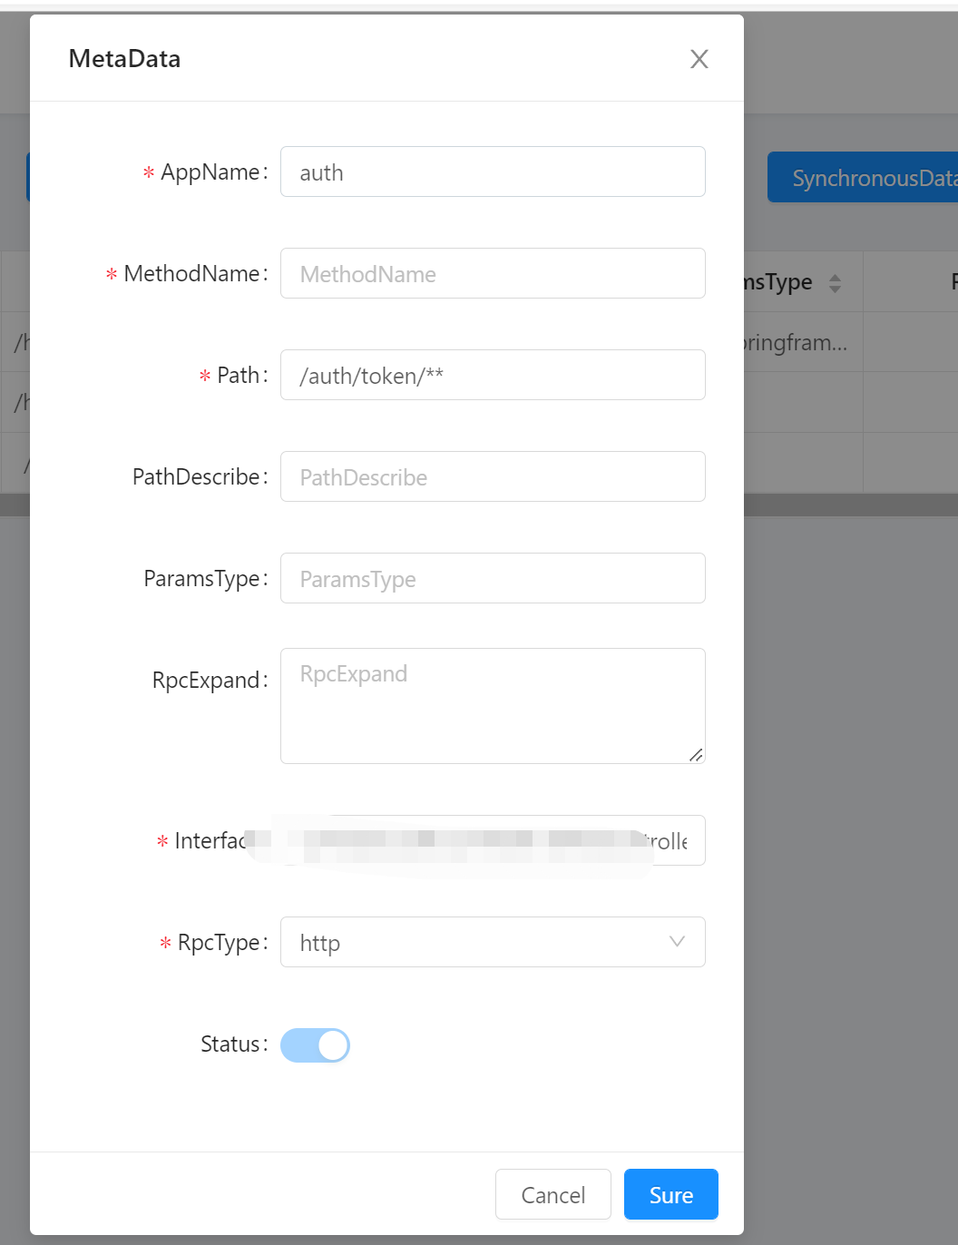This screenshot has height=1245, width=958.
Task: Click the descending sort caret on ParamsType column
Action: coord(835,288)
